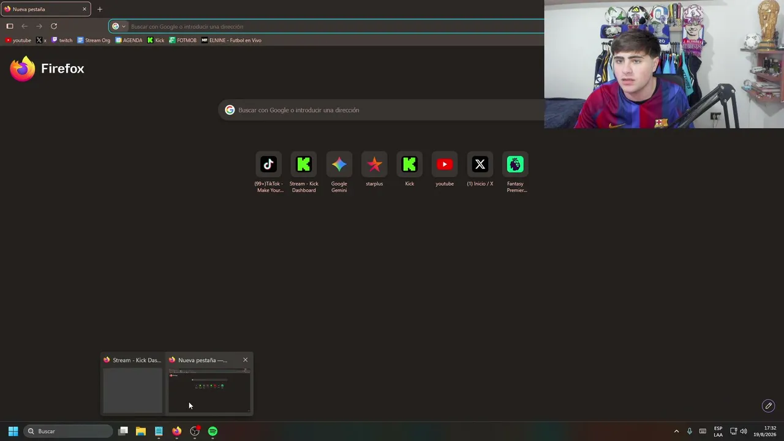Expand the hidden system tray icons
The height and width of the screenshot is (441, 784).
click(676, 431)
